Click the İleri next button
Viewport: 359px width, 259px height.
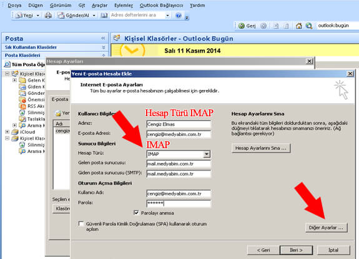click(297, 250)
